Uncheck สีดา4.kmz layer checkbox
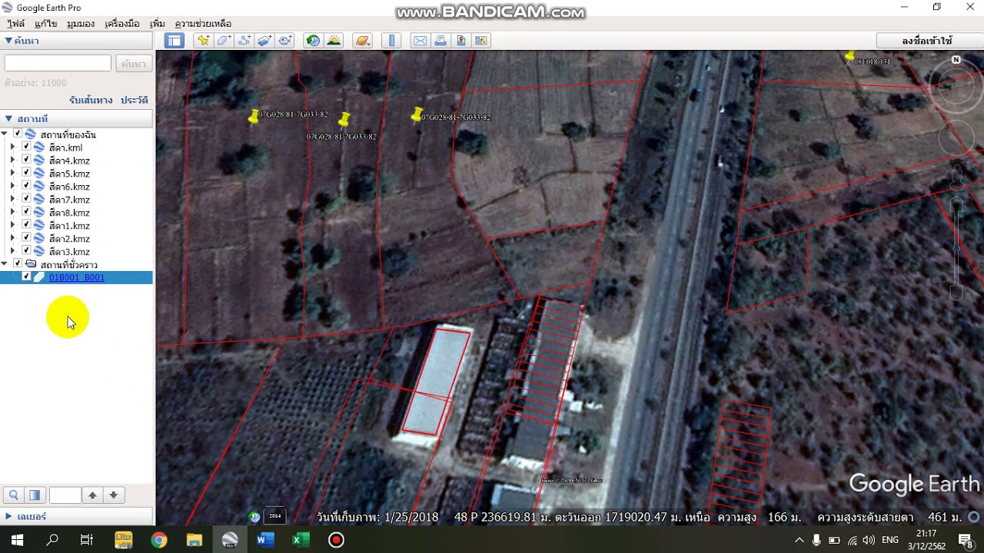 click(x=26, y=161)
